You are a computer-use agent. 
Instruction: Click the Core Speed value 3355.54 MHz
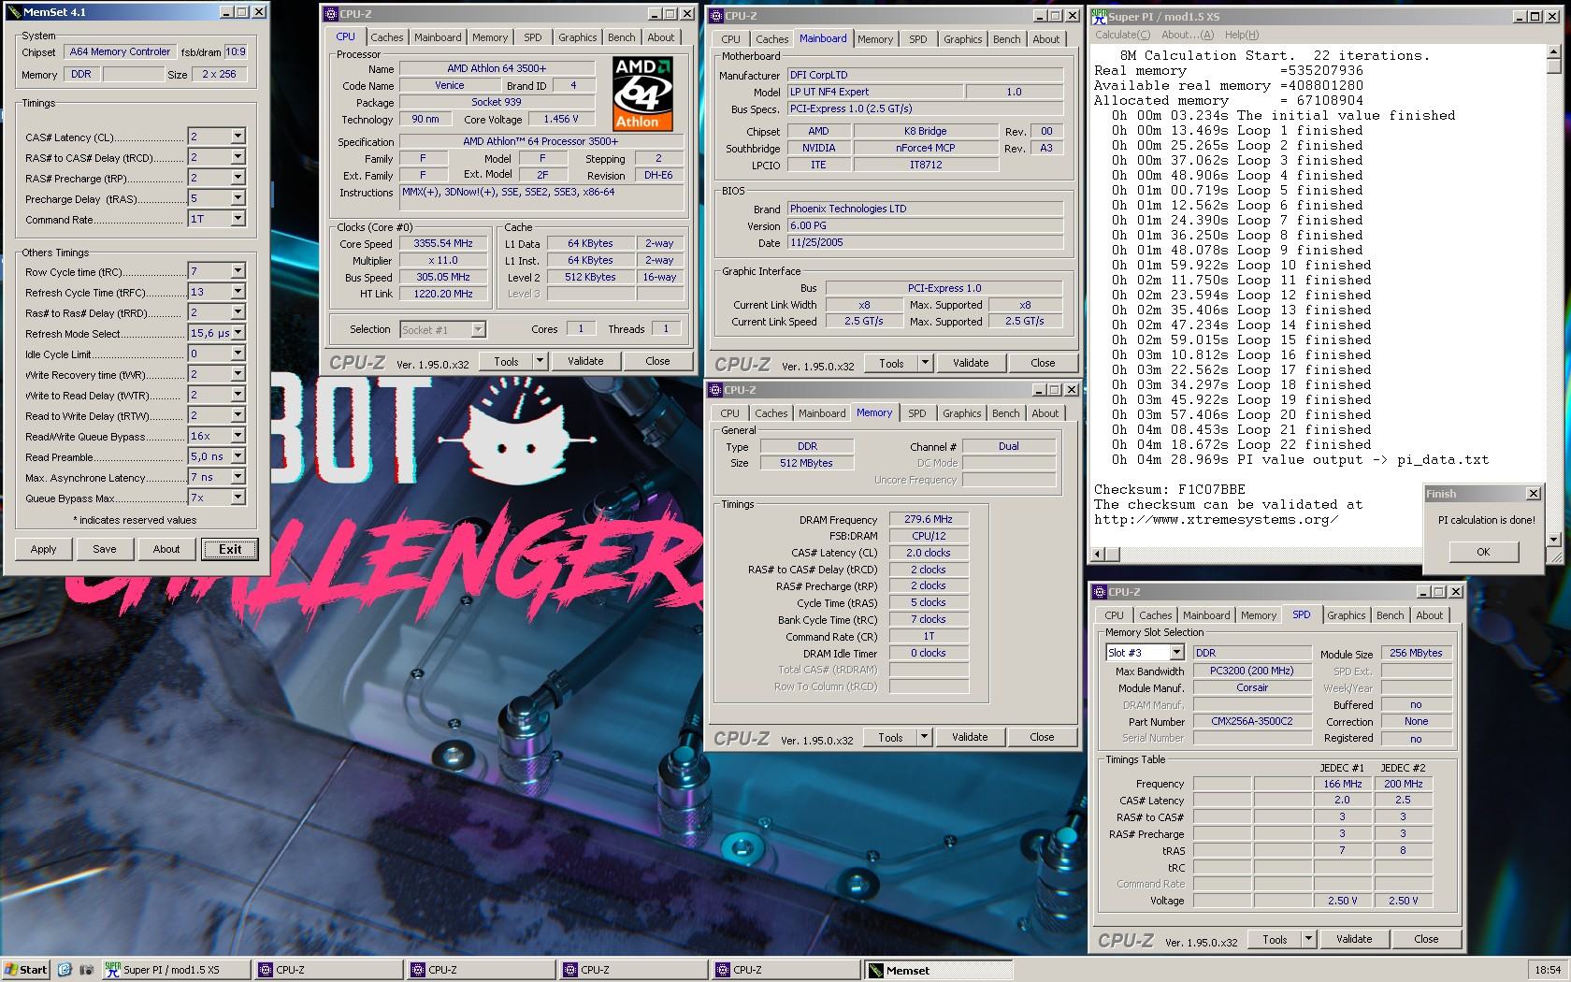[443, 243]
